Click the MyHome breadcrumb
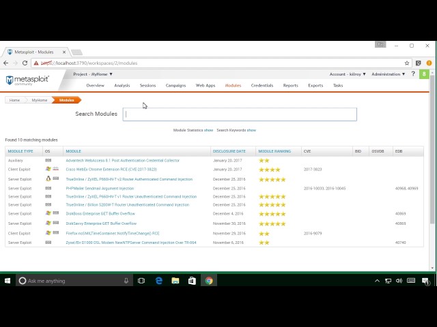This screenshot has width=437, height=327. tap(40, 100)
